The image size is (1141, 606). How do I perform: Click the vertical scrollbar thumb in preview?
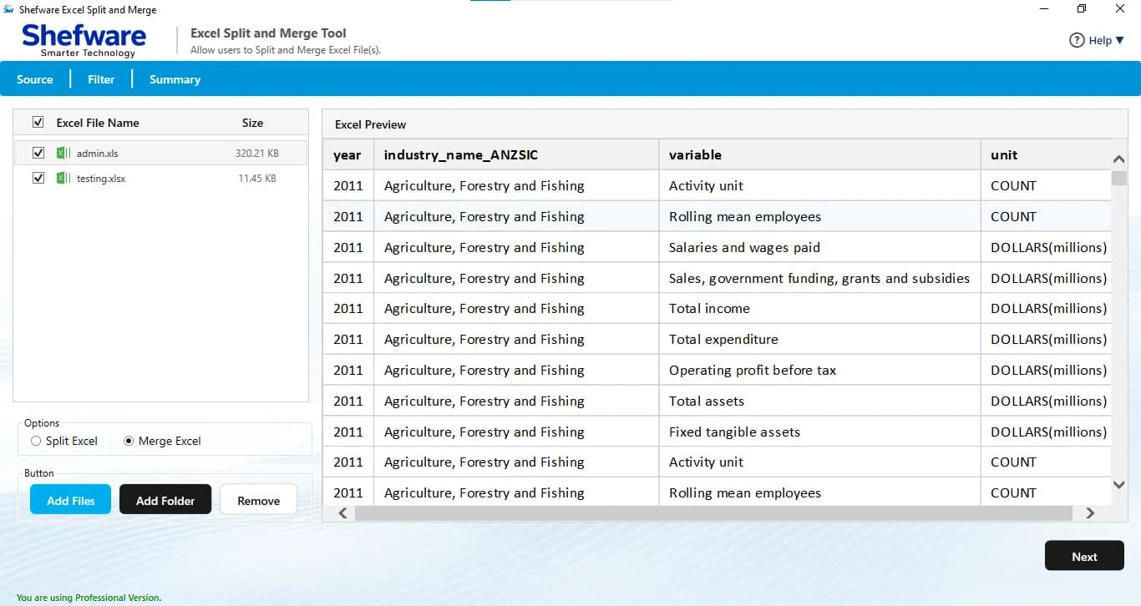point(1119,178)
